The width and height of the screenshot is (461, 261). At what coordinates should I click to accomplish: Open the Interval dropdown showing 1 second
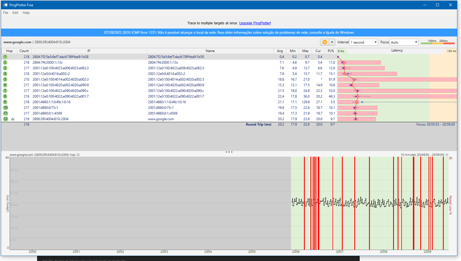(x=364, y=42)
